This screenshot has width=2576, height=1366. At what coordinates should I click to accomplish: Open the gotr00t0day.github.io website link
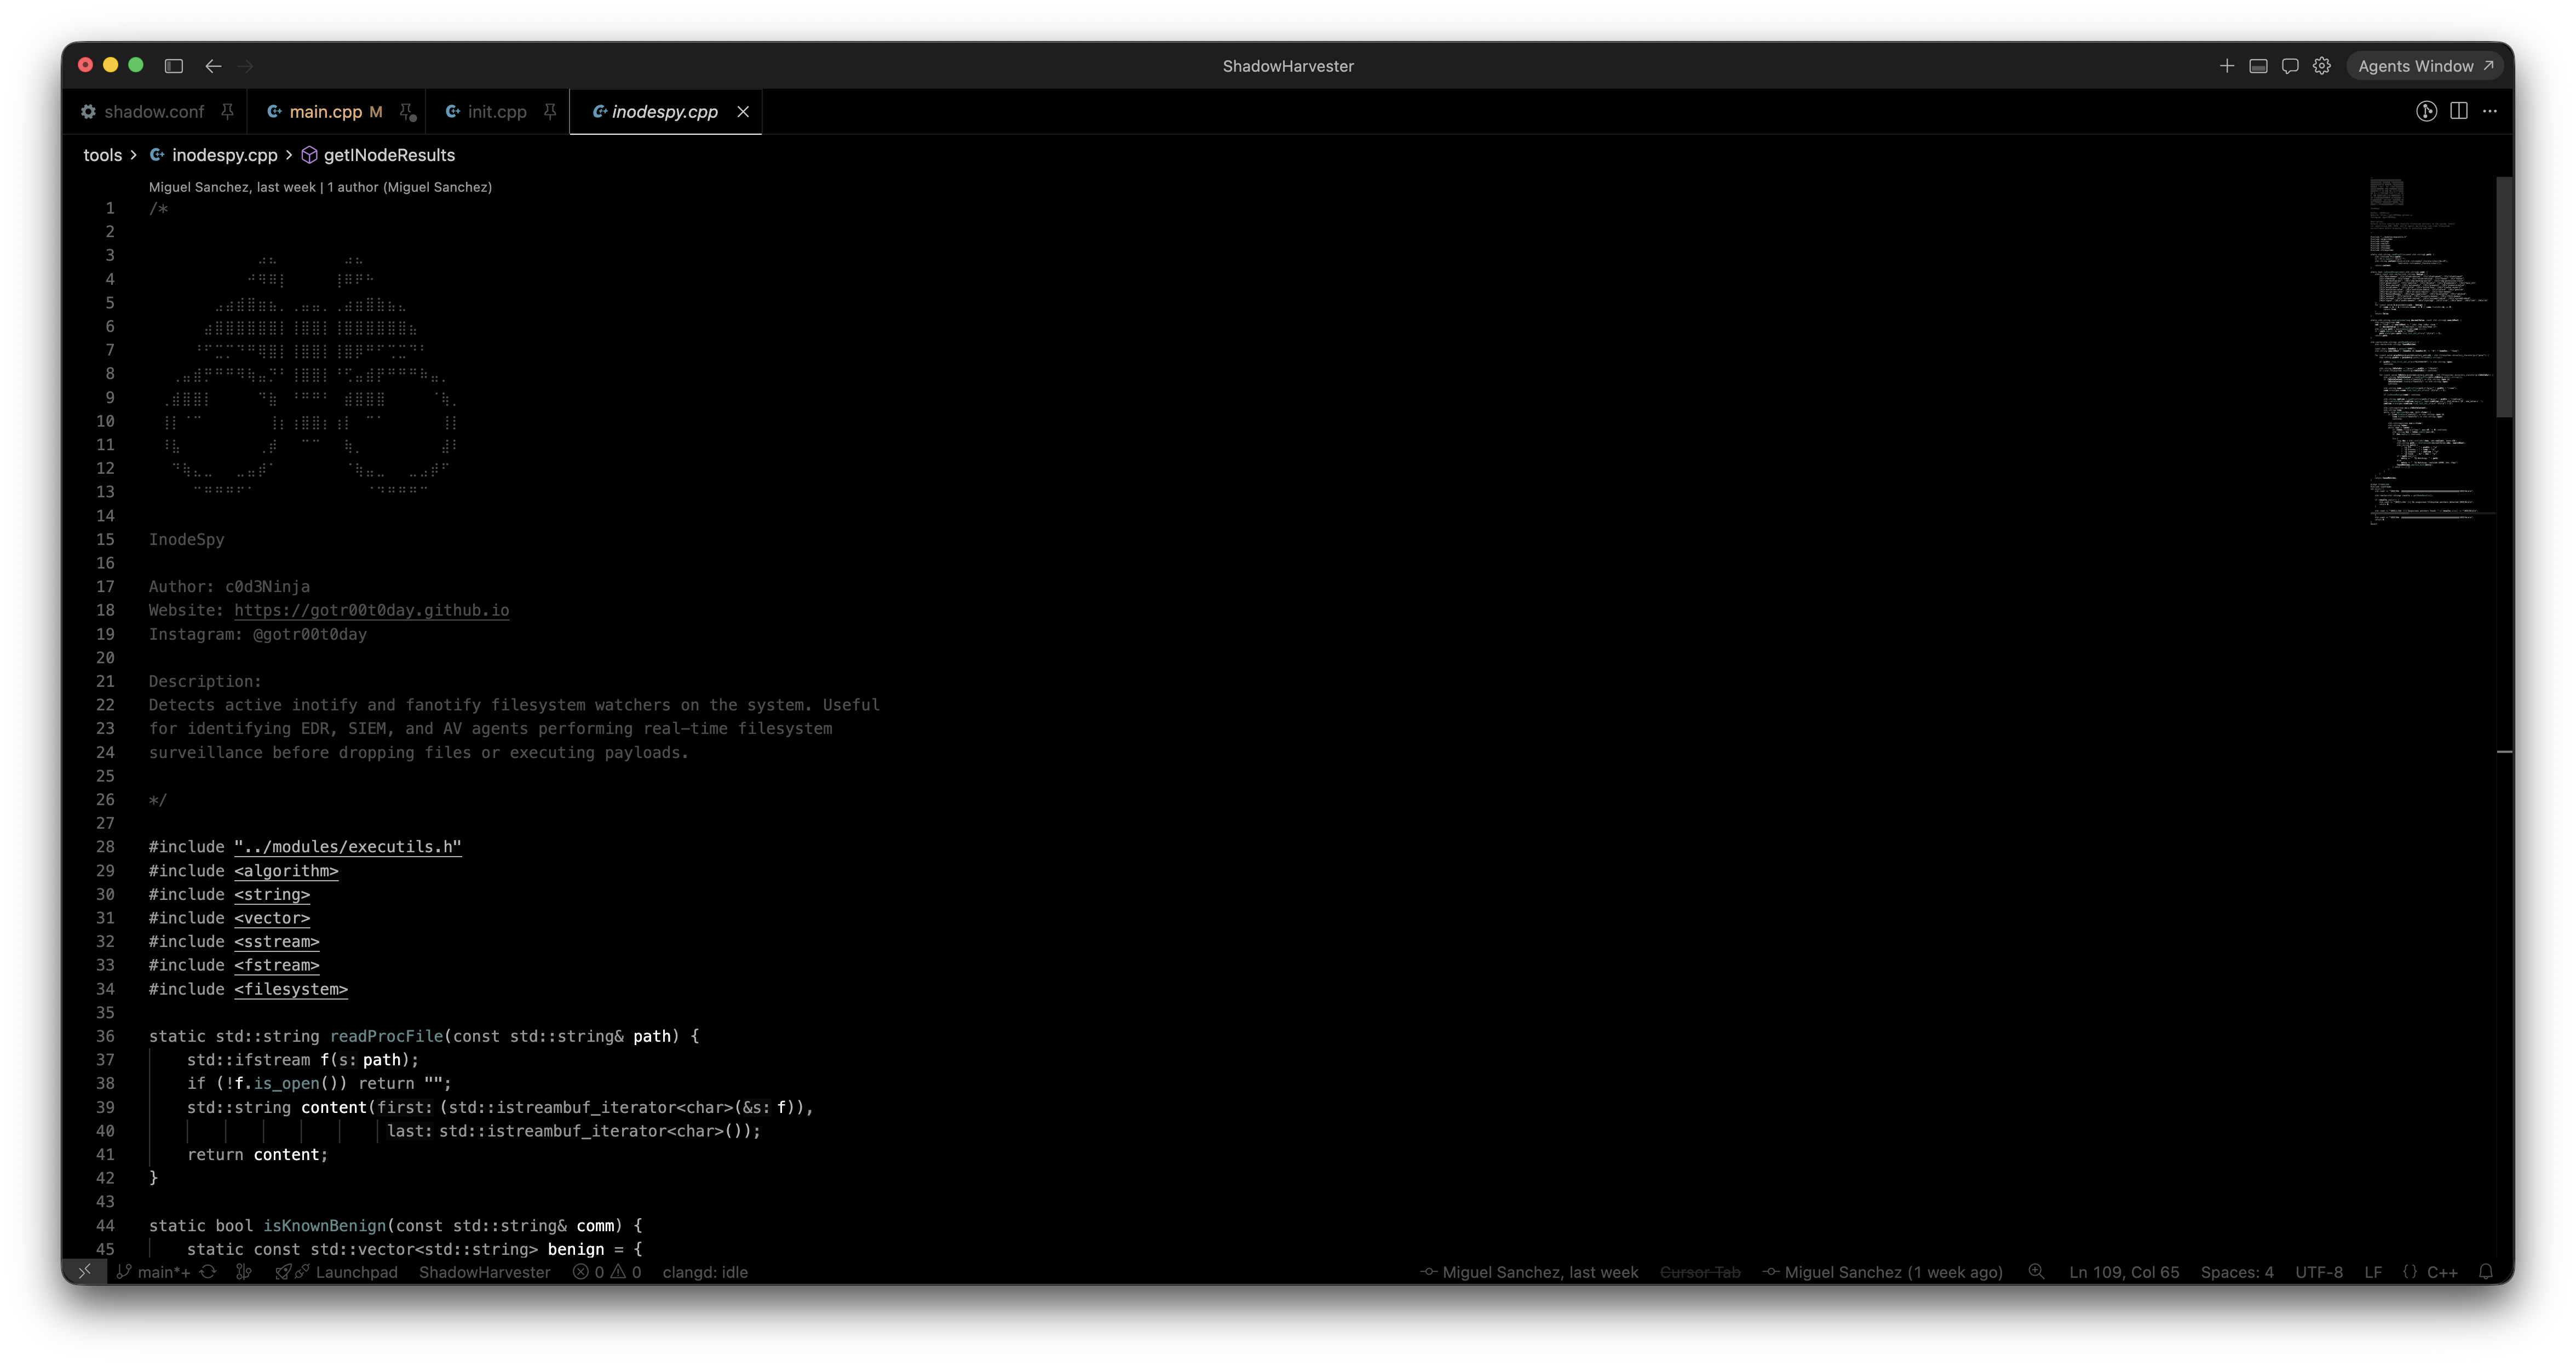point(371,610)
